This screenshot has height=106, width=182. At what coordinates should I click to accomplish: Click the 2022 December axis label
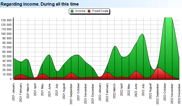pos(179,94)
